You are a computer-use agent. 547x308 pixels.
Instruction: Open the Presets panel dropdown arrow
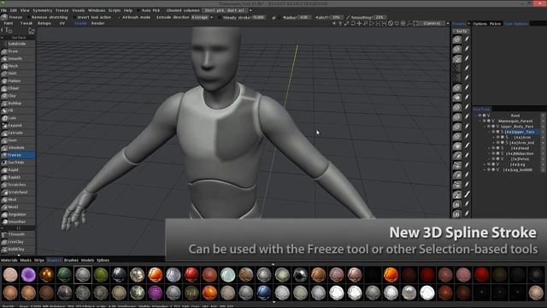[x=468, y=24]
